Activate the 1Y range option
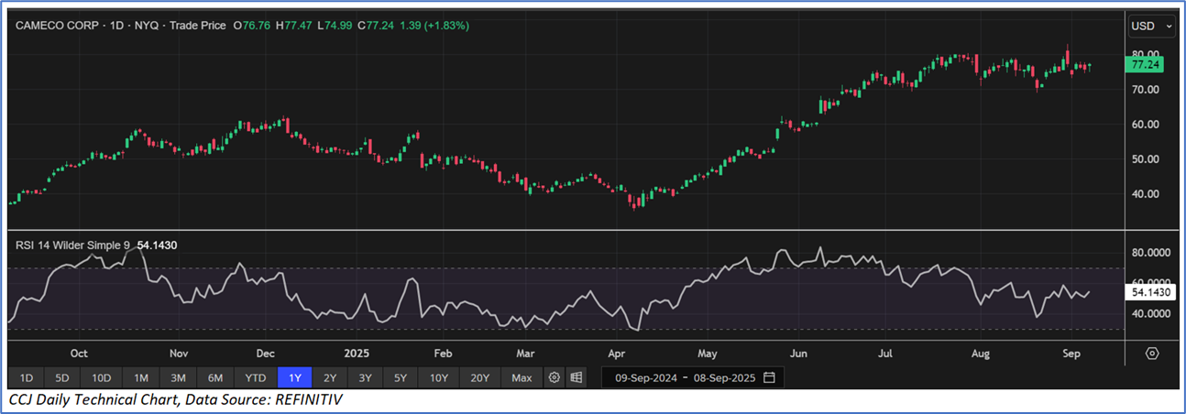The width and height of the screenshot is (1186, 414). point(295,377)
